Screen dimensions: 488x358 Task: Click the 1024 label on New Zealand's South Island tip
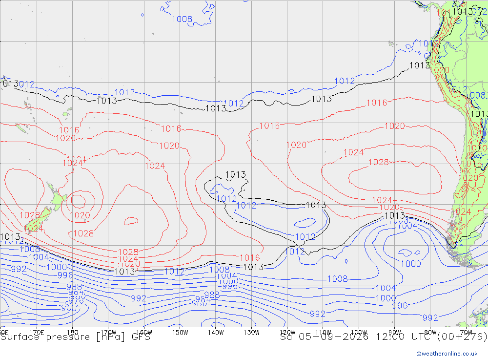click(33, 229)
